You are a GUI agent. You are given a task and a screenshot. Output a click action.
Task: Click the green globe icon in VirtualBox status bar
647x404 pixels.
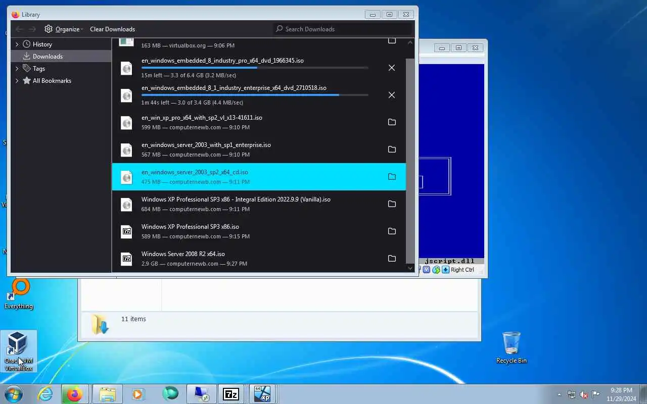click(436, 270)
